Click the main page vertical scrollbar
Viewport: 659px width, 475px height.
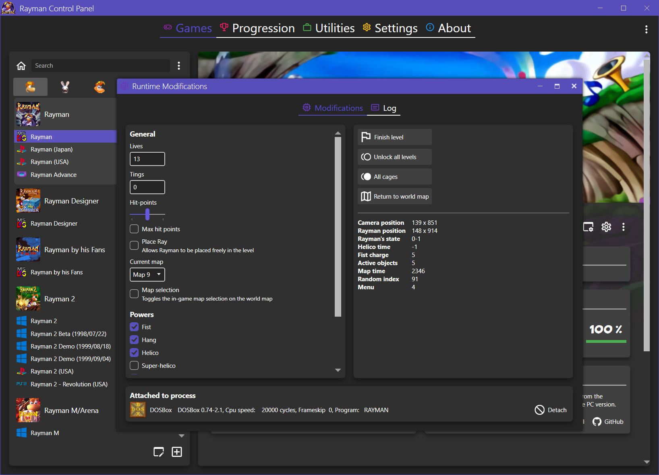click(x=647, y=205)
